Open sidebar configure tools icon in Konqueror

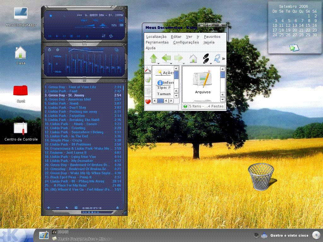(148, 70)
